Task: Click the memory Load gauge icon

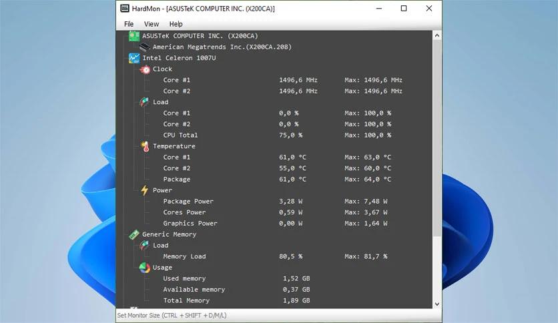Action: click(144, 246)
